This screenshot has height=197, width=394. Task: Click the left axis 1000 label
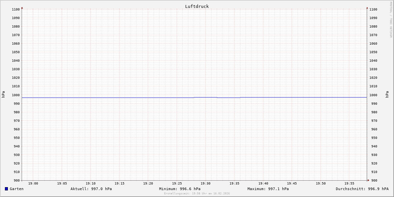(16, 95)
